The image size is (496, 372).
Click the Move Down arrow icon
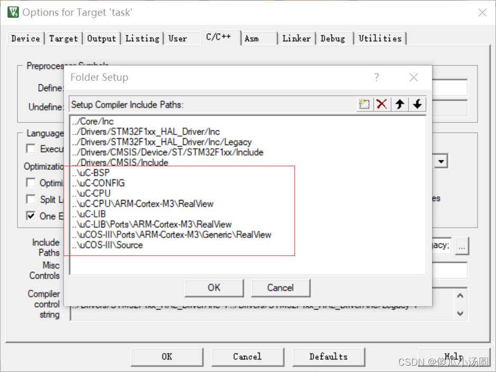[417, 104]
